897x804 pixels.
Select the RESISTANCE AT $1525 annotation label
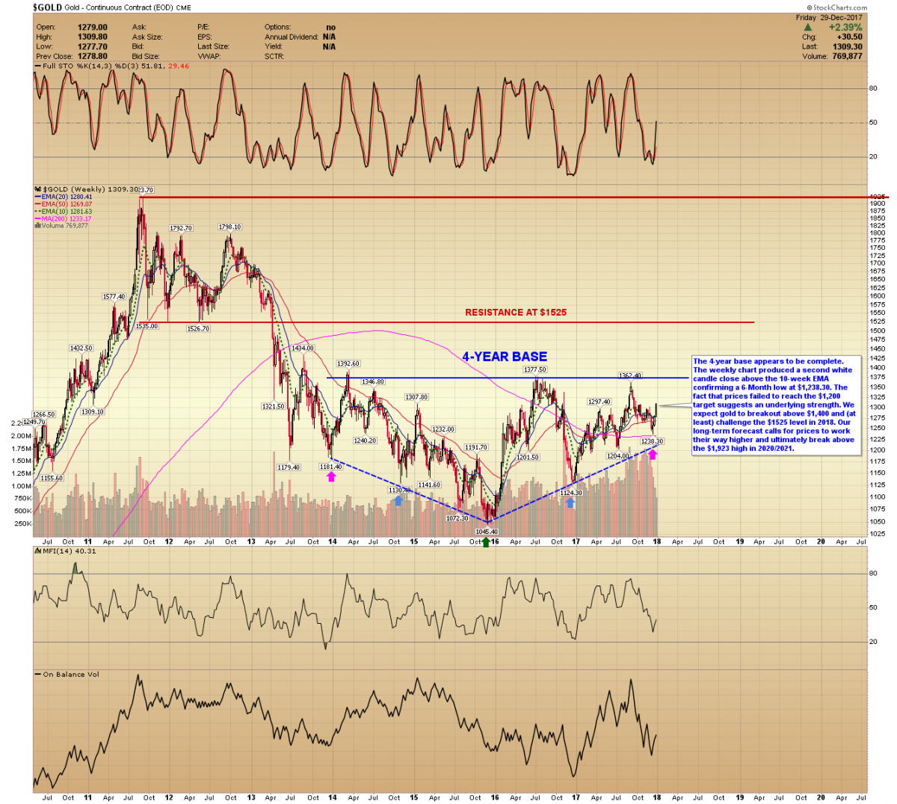[516, 313]
